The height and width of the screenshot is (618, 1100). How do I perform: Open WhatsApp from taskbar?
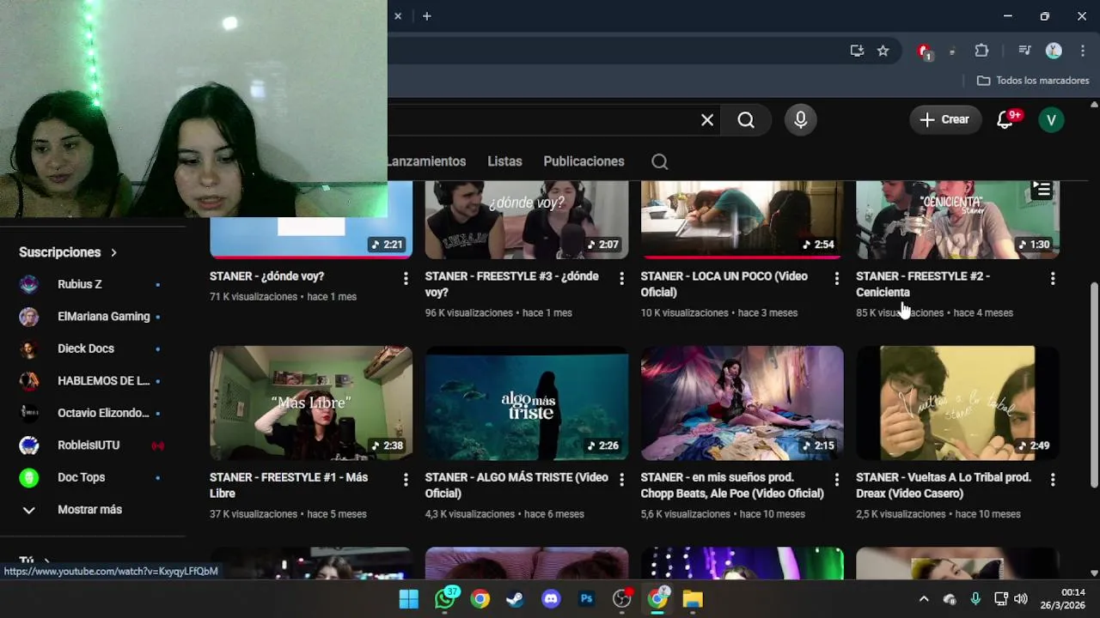click(445, 599)
